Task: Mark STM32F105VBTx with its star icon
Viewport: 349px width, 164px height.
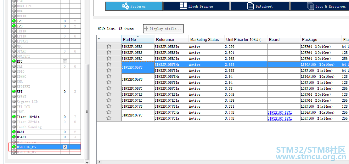Action: 109,82
